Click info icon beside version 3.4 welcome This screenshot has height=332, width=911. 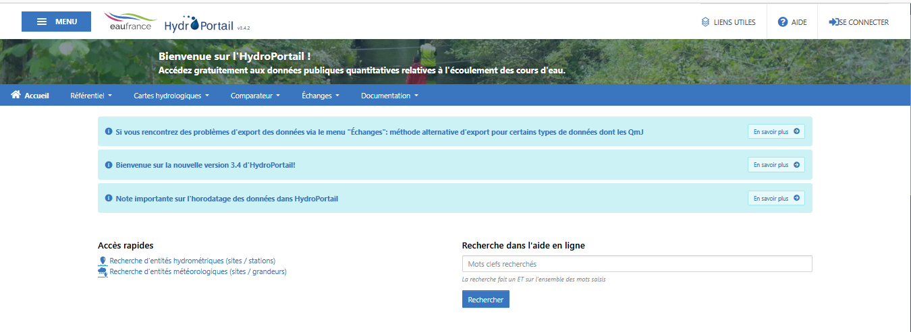[x=109, y=165]
